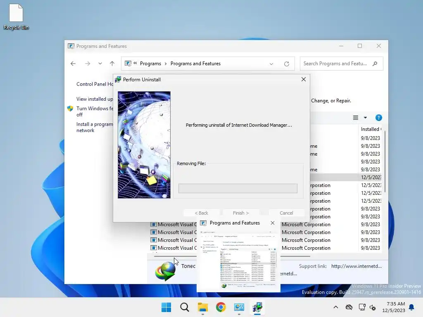Switch to Control Panel taskbar icon

[x=239, y=307]
